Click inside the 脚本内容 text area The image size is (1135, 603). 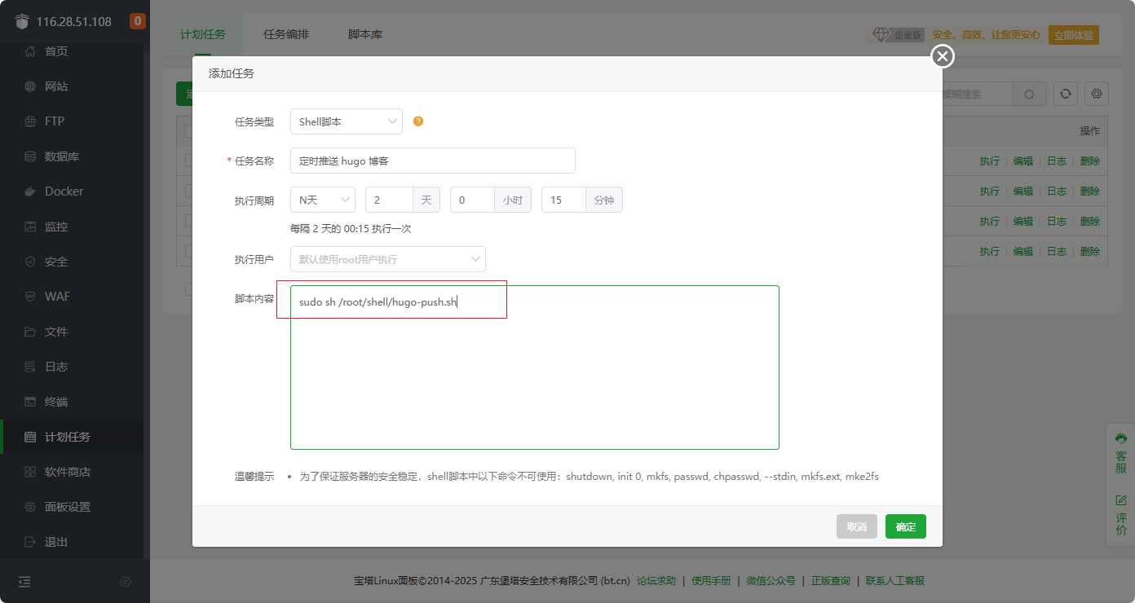point(535,368)
